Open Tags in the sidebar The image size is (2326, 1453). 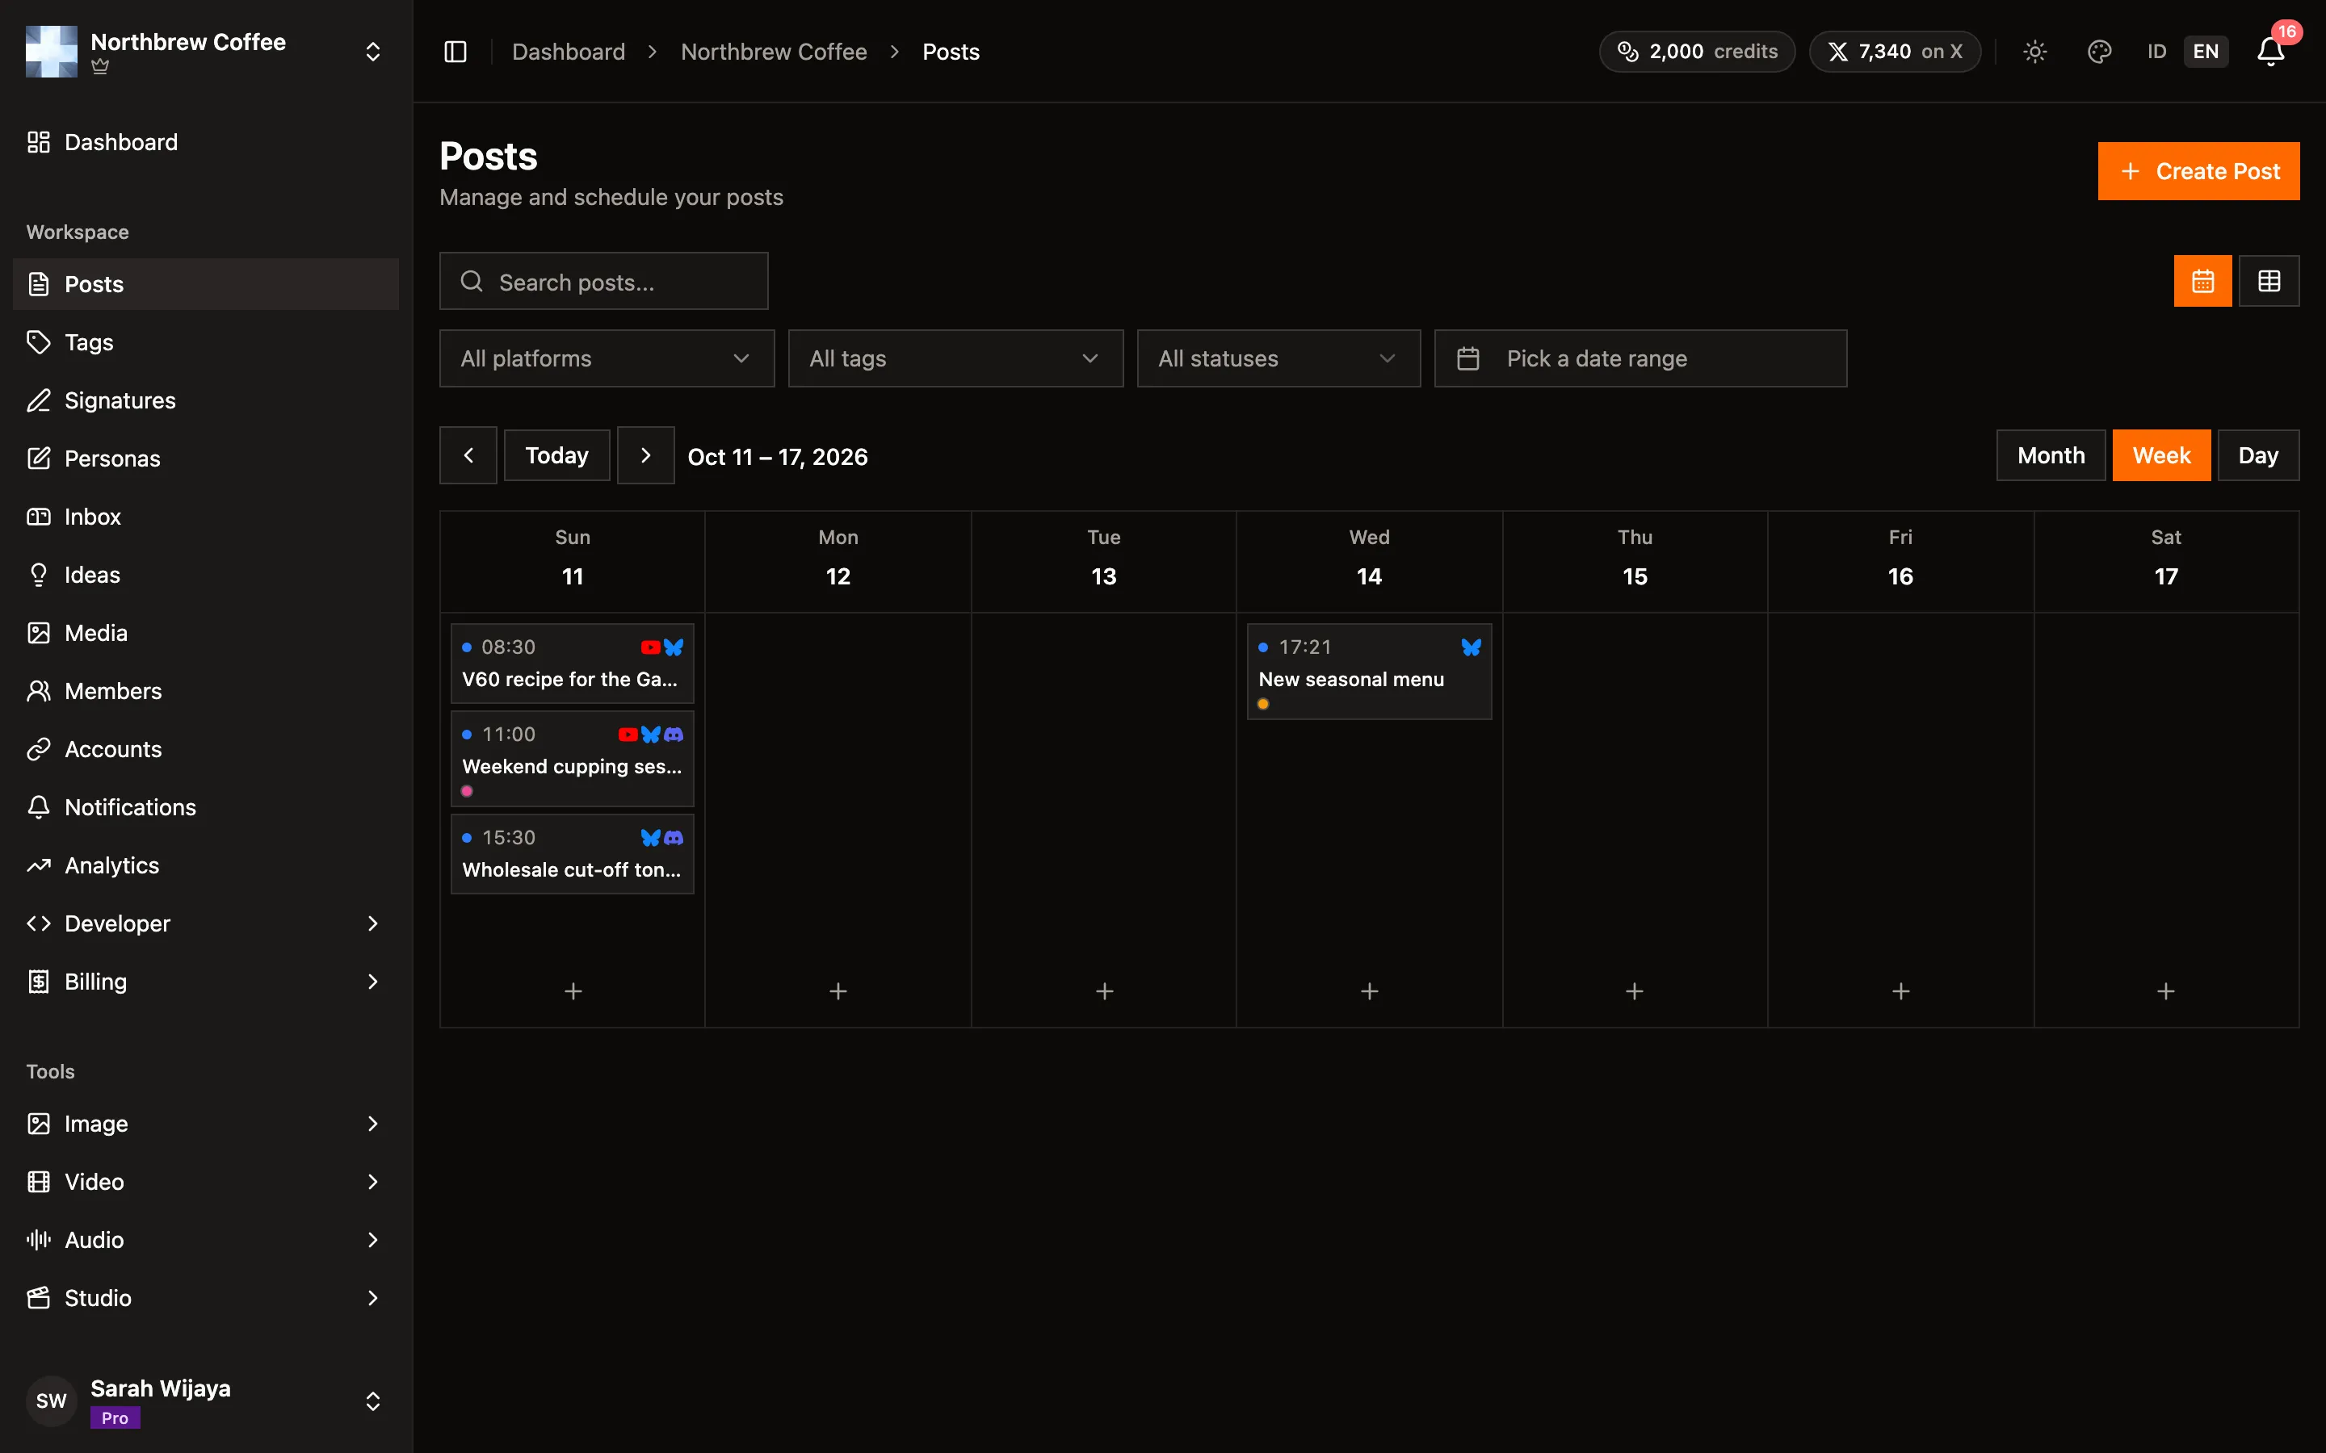(206, 342)
